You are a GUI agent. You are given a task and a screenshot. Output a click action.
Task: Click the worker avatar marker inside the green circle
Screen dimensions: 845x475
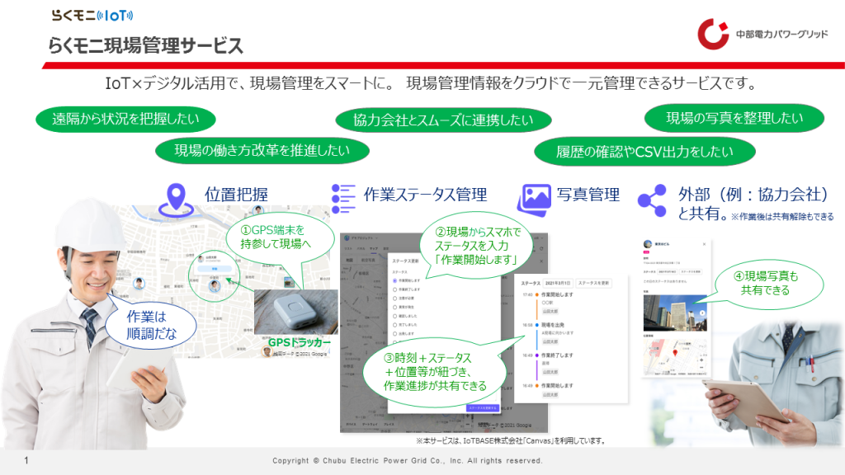coord(215,285)
